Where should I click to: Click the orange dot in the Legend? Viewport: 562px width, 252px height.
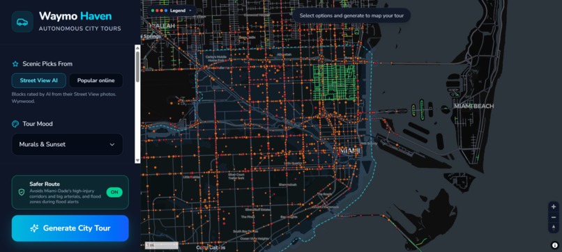pos(162,10)
